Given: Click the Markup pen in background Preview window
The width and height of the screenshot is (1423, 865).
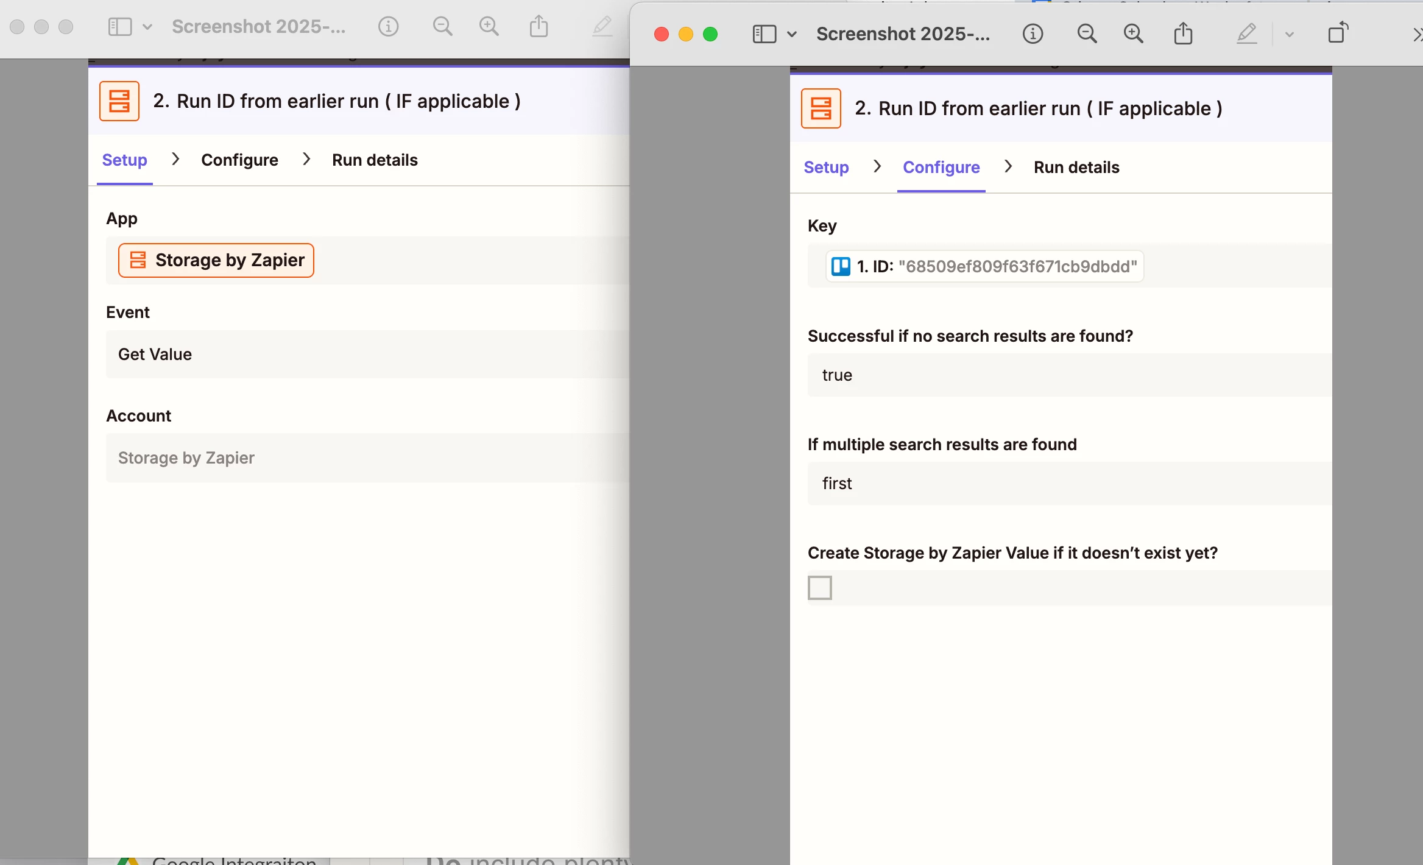Looking at the screenshot, I should (602, 27).
